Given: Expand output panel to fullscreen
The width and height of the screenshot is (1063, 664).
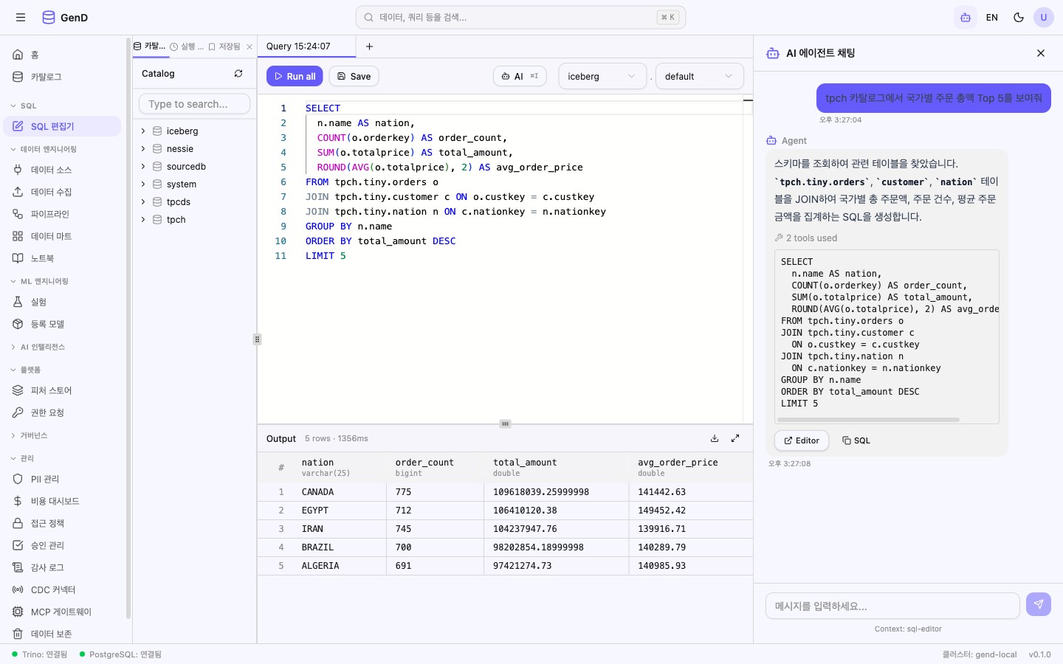Looking at the screenshot, I should [x=735, y=438].
